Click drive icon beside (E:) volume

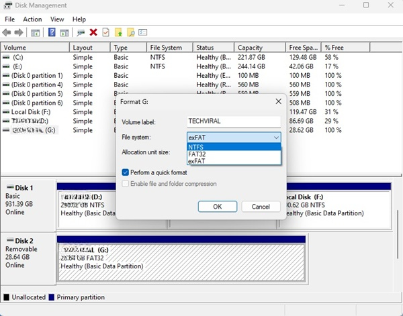click(6, 66)
